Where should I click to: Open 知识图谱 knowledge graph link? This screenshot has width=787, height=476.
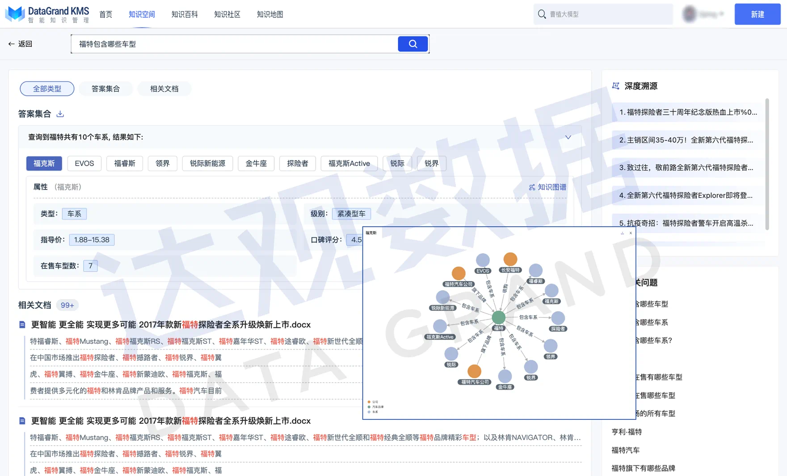[547, 187]
